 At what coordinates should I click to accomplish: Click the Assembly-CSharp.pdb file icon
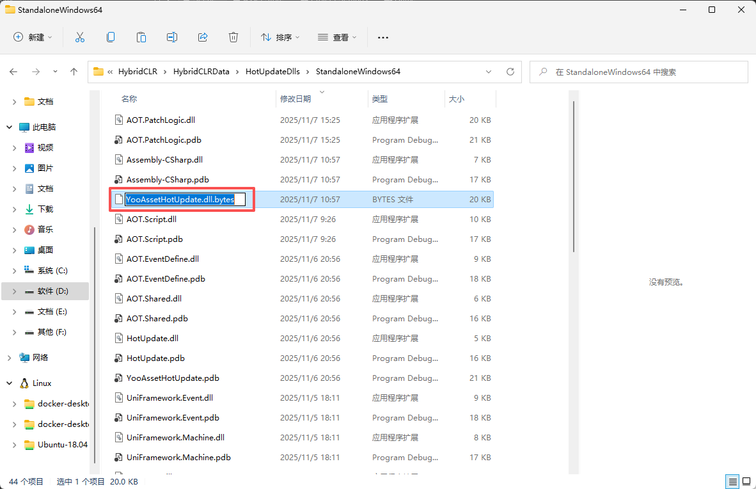(x=118, y=180)
